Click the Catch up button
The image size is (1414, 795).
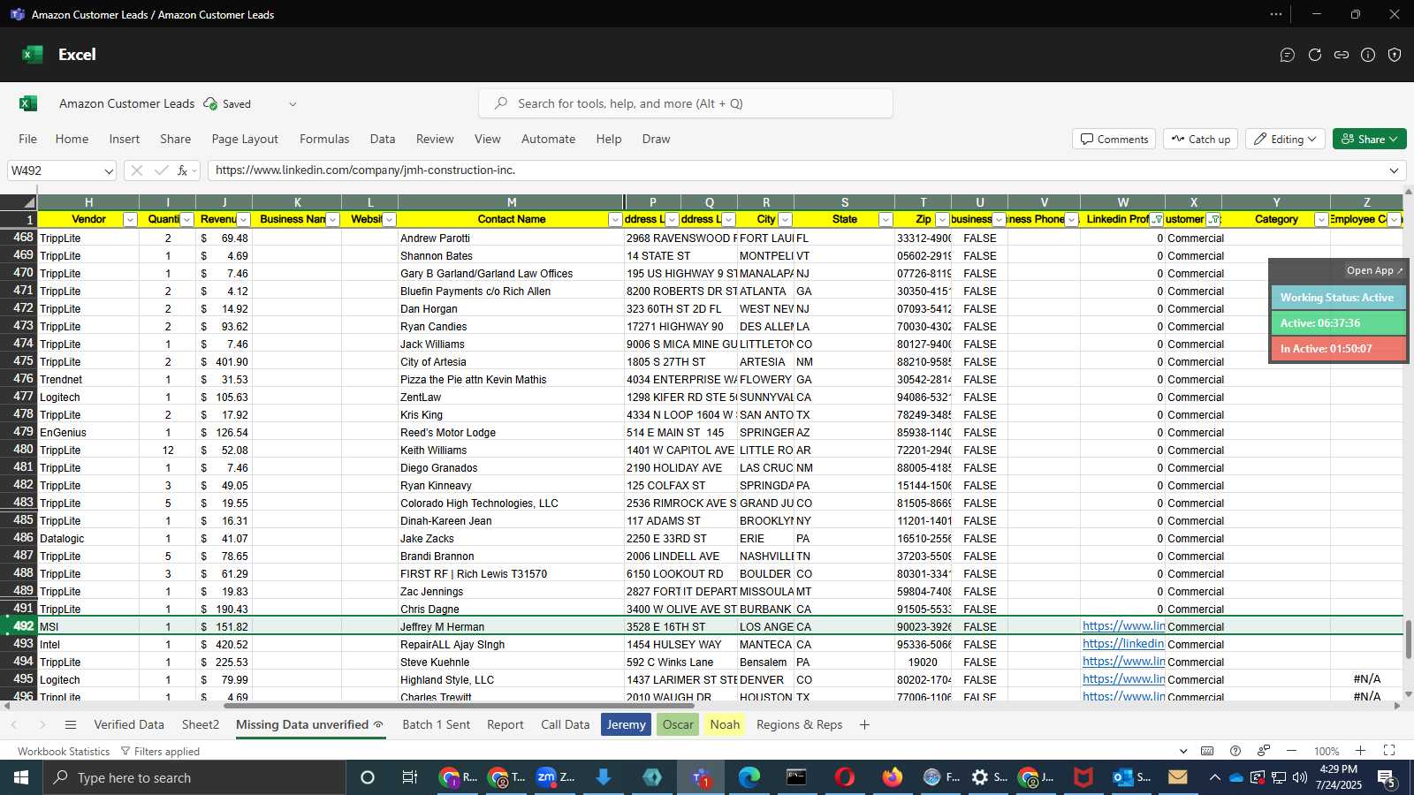coord(1201,139)
